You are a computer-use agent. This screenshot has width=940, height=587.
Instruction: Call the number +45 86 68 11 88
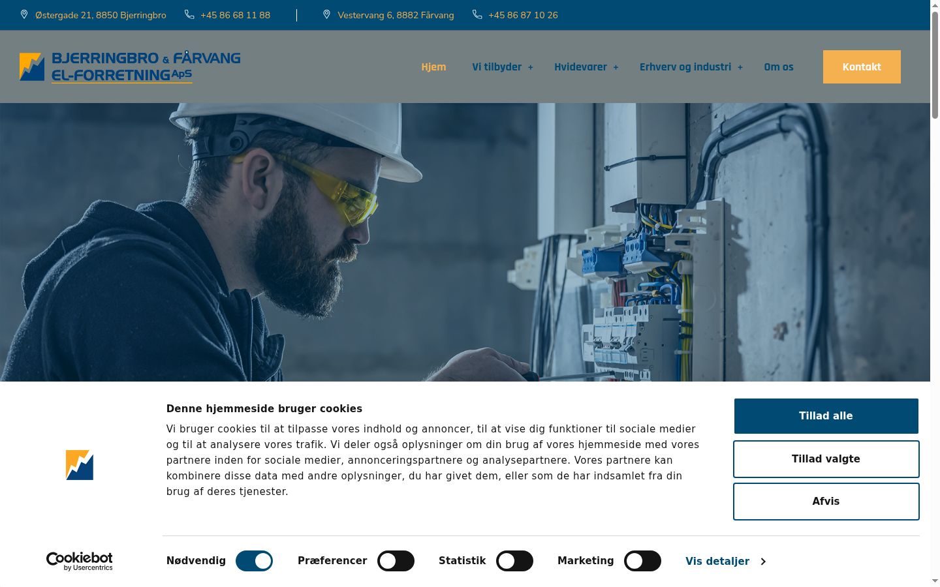pyautogui.click(x=235, y=15)
